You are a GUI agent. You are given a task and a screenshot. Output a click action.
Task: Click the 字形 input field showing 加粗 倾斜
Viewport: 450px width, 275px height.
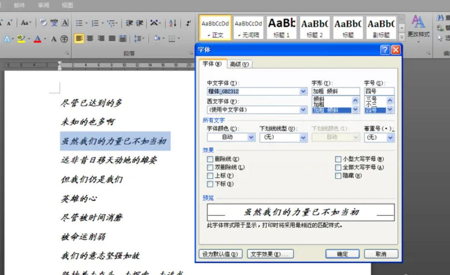click(x=335, y=91)
